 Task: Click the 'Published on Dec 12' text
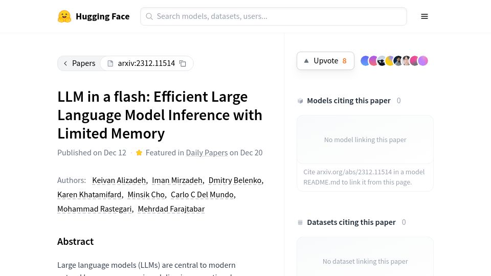(x=92, y=153)
